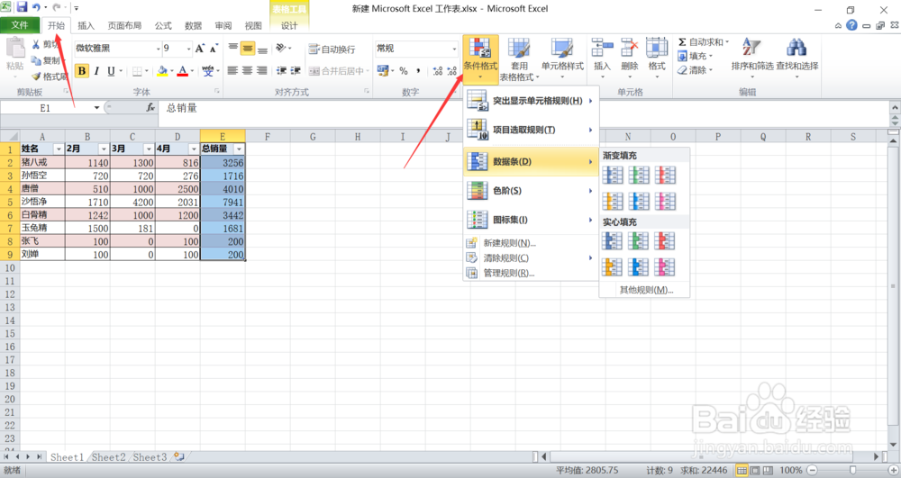Viewport: 901px width, 478px height.
Task: Open Color Scales (色阶) submenu
Action: (531, 191)
